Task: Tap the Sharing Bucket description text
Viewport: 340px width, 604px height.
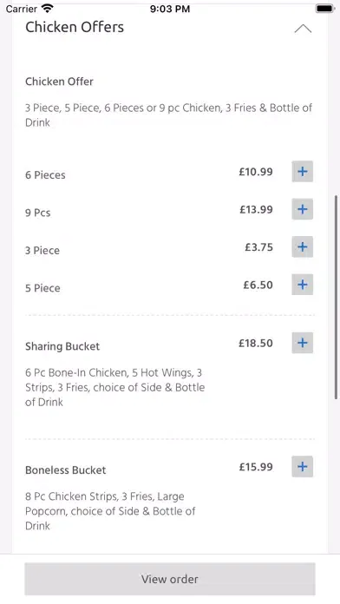Action: tap(115, 387)
